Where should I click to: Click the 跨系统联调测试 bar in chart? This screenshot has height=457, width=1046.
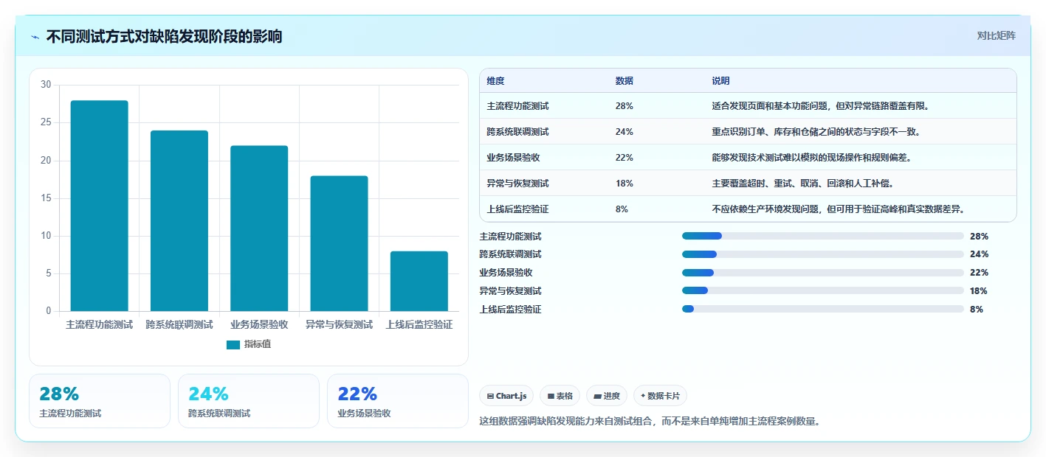click(x=179, y=220)
